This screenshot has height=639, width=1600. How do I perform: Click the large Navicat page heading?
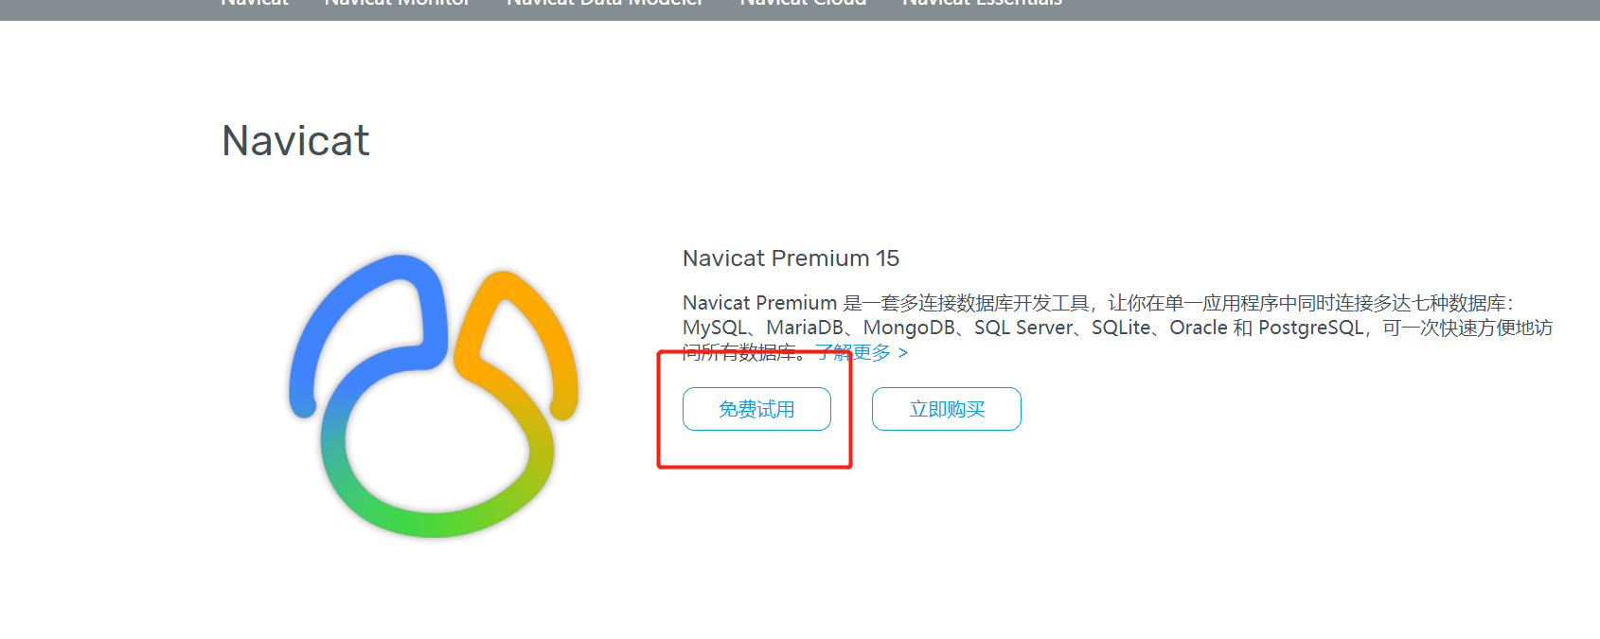point(295,141)
